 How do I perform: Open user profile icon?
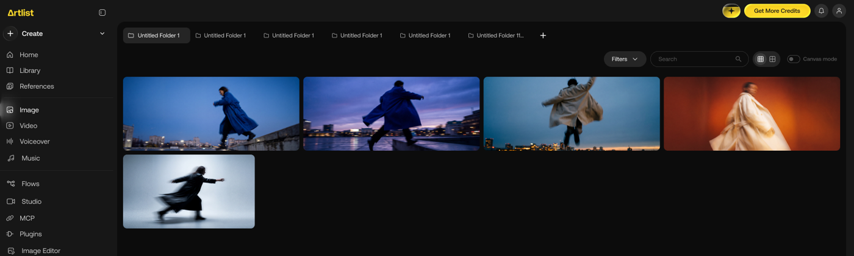coord(839,11)
